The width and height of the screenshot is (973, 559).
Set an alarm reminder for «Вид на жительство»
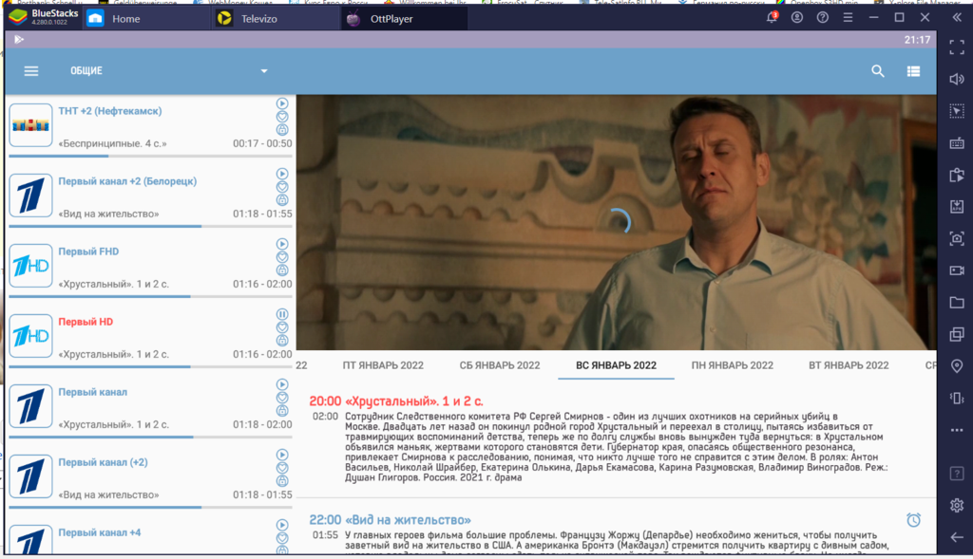coord(913,520)
